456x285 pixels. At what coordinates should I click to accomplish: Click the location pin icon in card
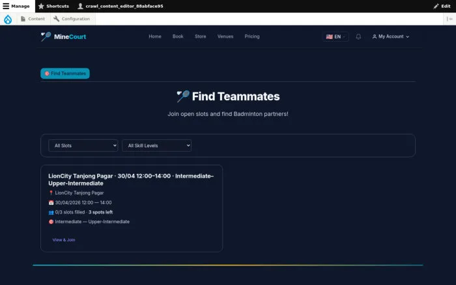(51, 193)
